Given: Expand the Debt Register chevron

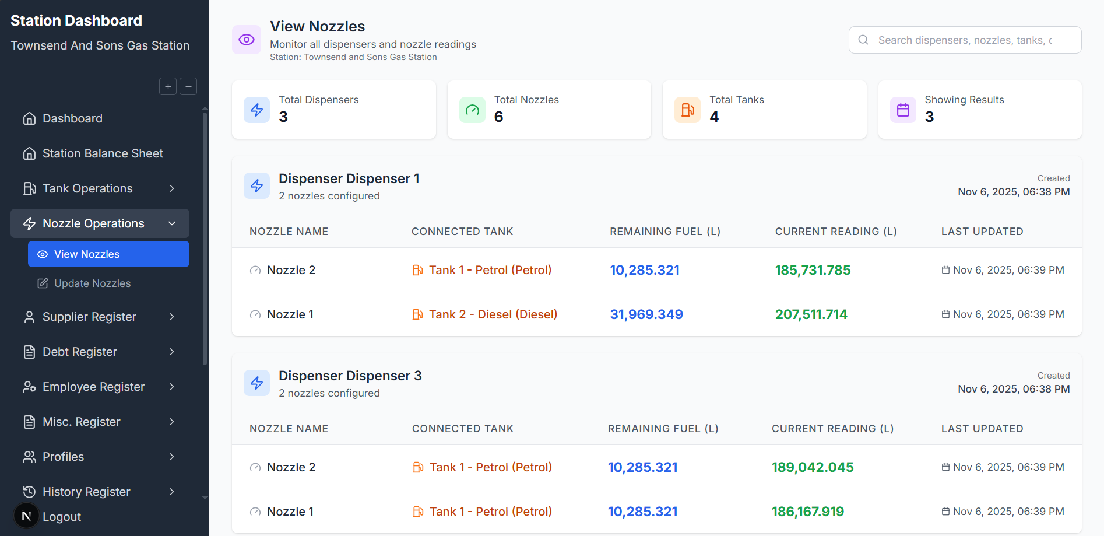Looking at the screenshot, I should (x=172, y=352).
